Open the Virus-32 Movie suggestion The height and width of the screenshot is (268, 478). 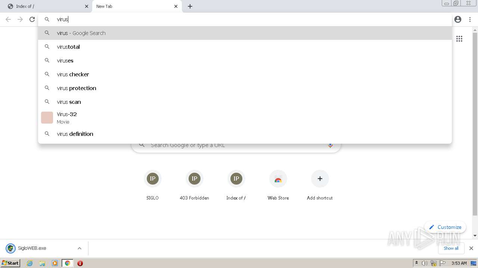(x=245, y=118)
